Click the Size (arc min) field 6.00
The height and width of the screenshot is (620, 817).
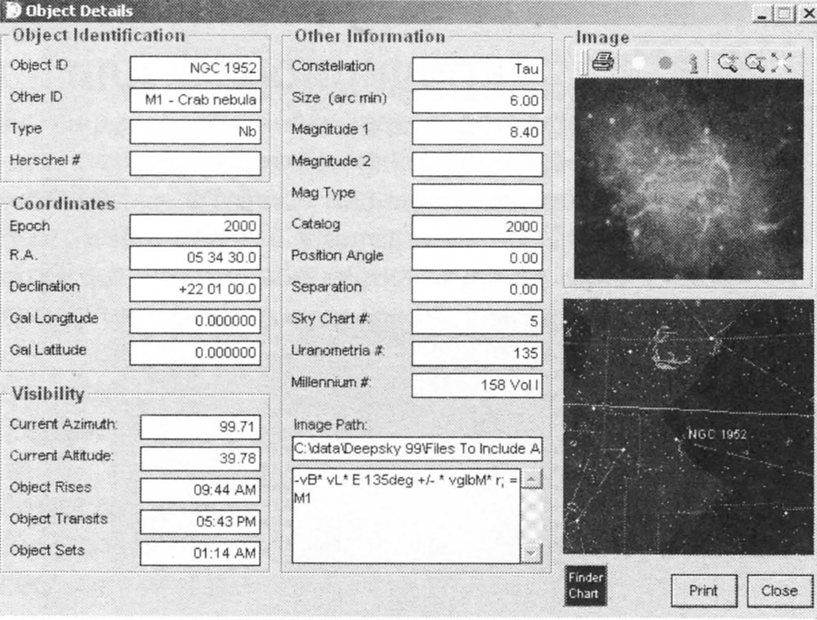[478, 101]
